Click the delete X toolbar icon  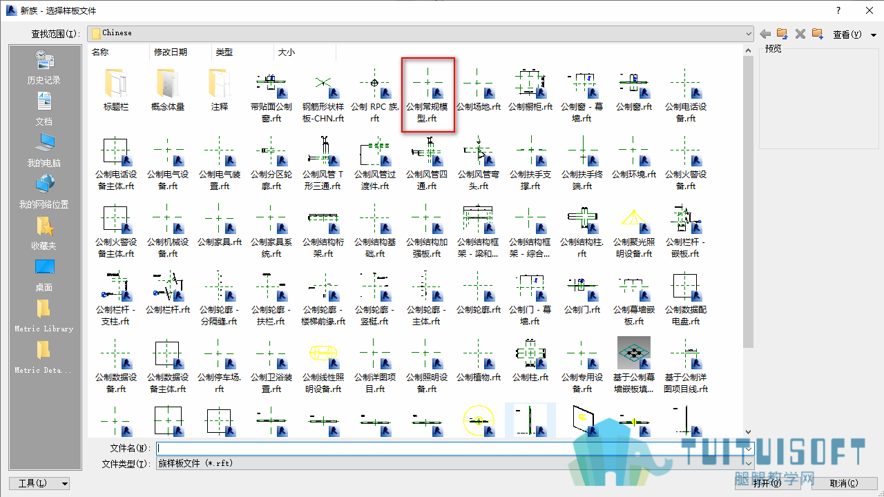pos(800,34)
